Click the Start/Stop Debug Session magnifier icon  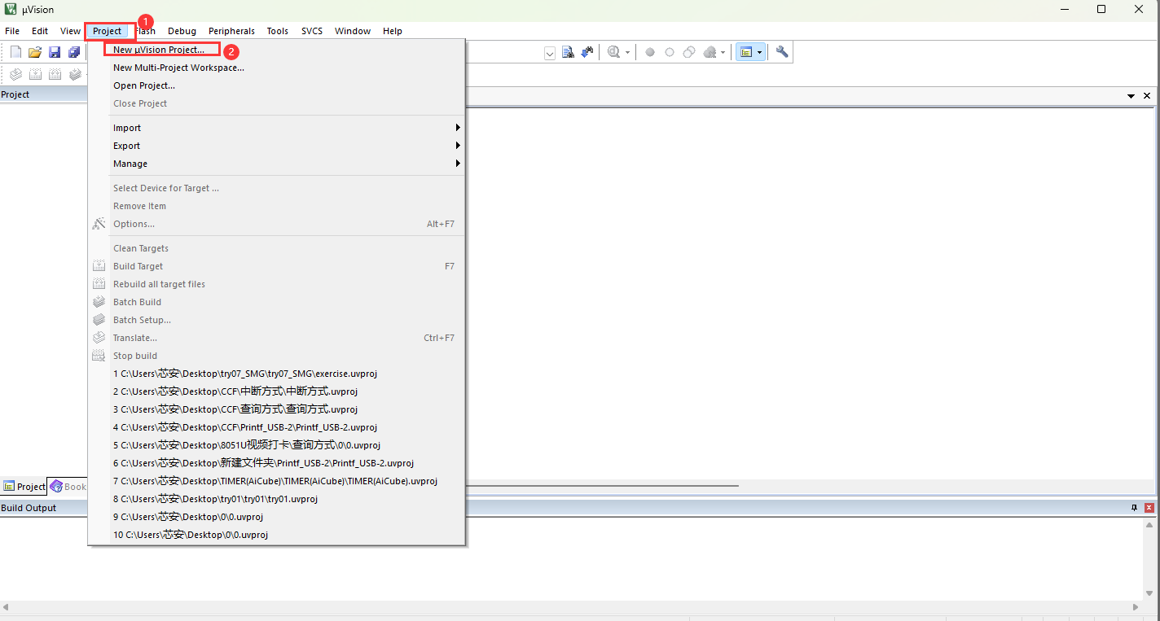[613, 52]
